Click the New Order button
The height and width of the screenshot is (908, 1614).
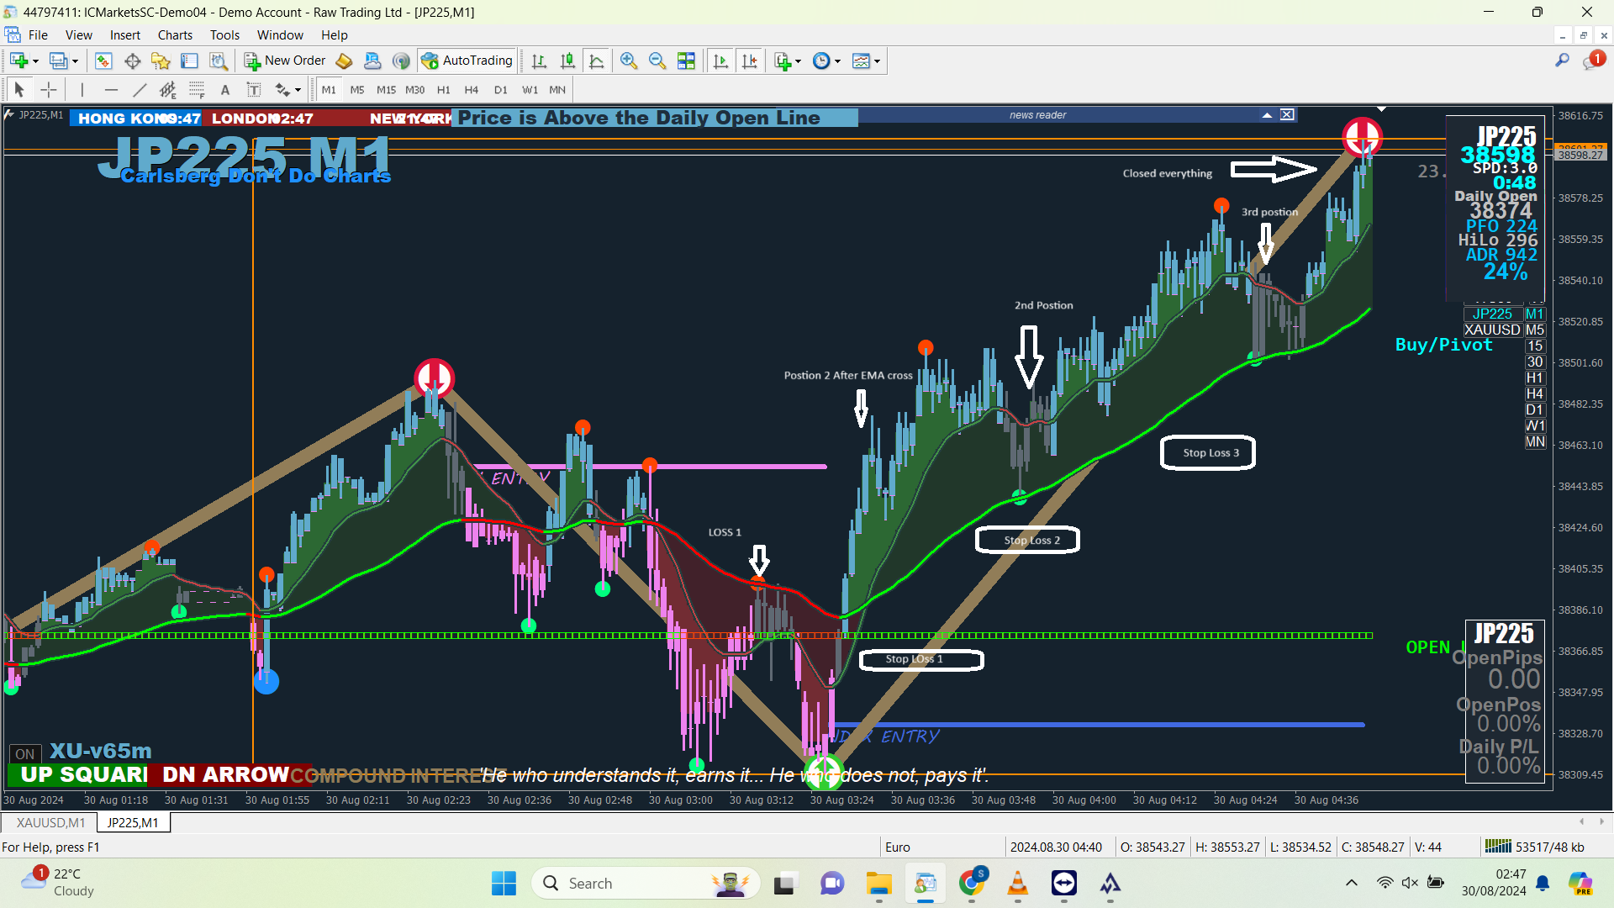click(x=285, y=61)
